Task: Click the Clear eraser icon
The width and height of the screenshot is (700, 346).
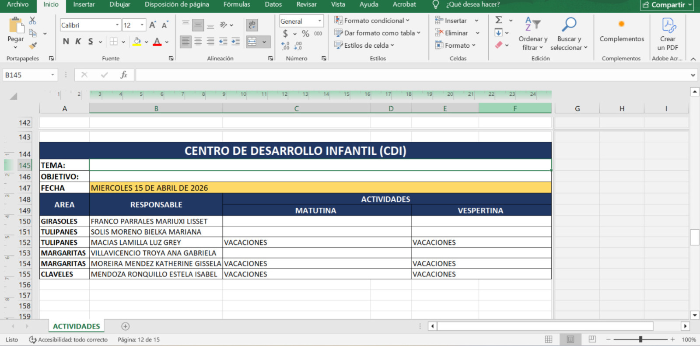Action: click(499, 45)
